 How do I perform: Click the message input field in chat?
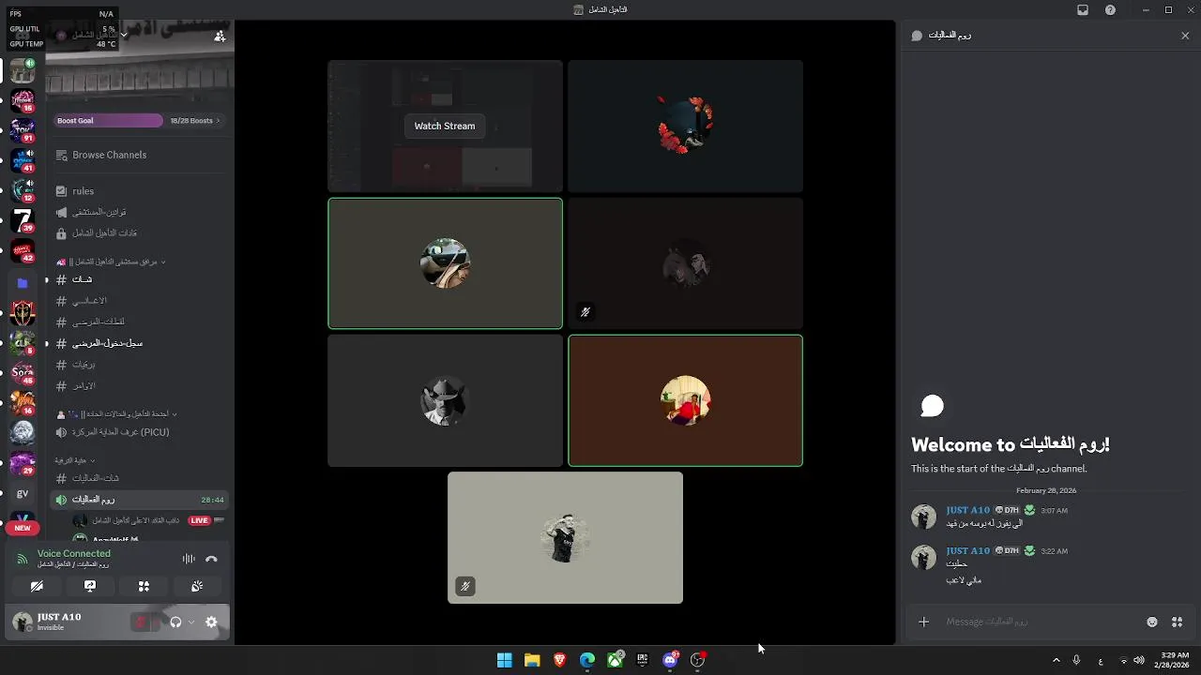pos(1041,622)
